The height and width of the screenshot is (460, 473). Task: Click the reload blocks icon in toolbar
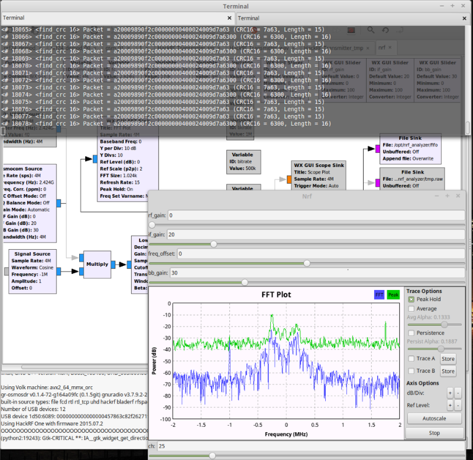386,30
